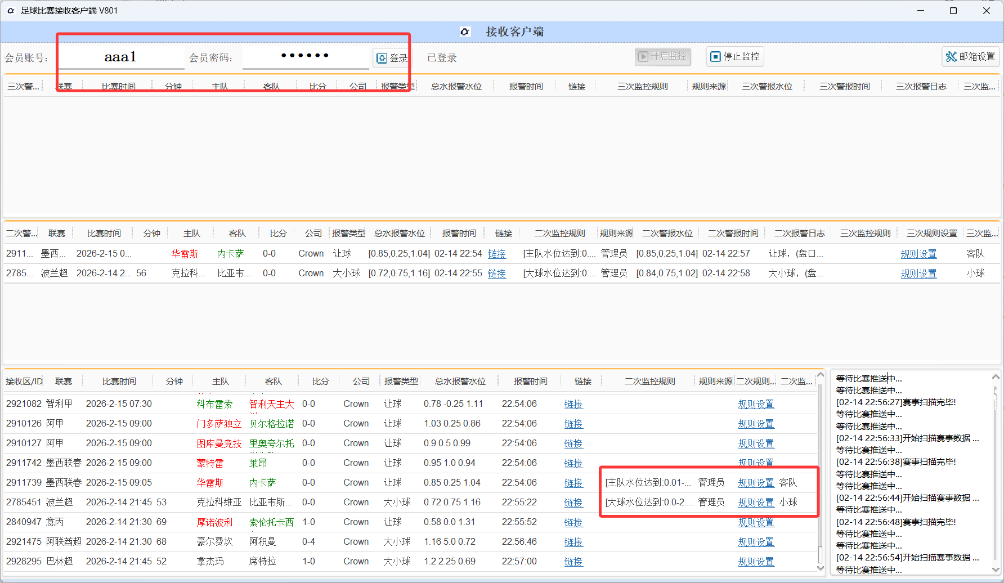Minimize the 足球比赛接收客户端 window
The image size is (1004, 583).
pyautogui.click(x=921, y=10)
